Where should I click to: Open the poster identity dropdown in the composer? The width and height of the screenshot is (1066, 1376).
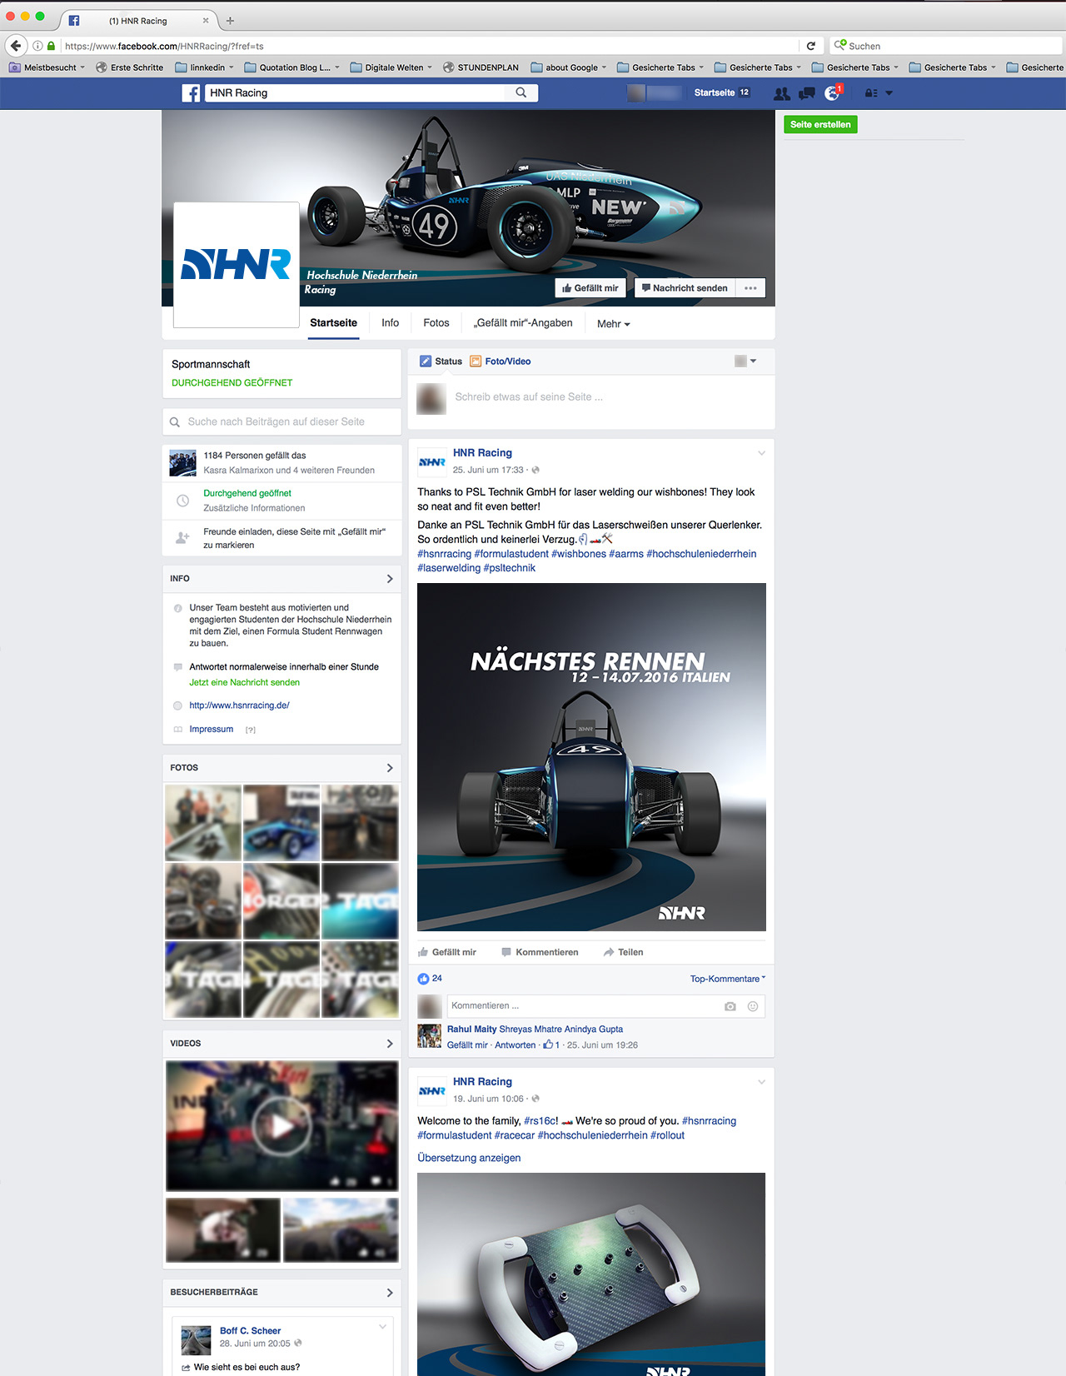(x=745, y=361)
